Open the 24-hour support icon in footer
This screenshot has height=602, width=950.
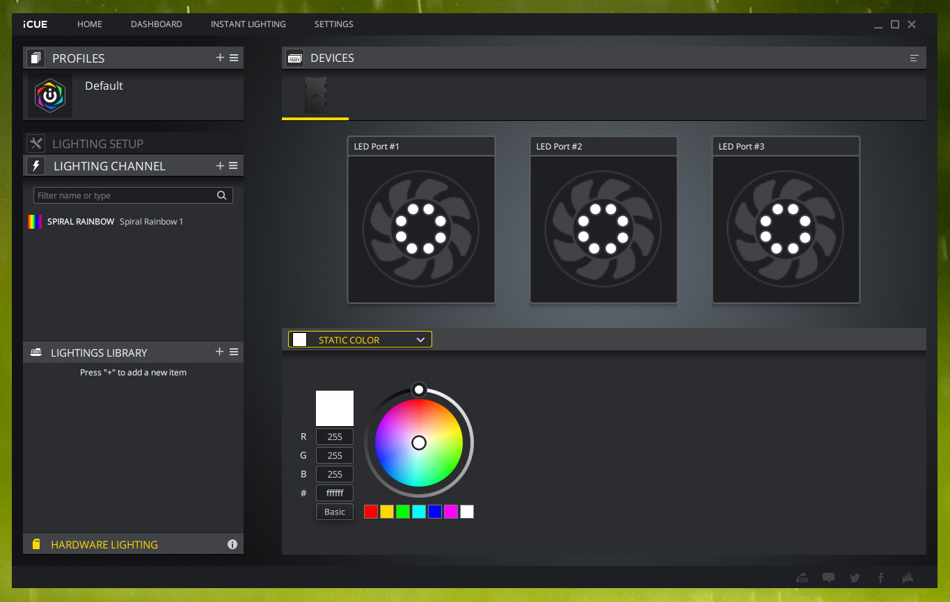click(x=802, y=578)
